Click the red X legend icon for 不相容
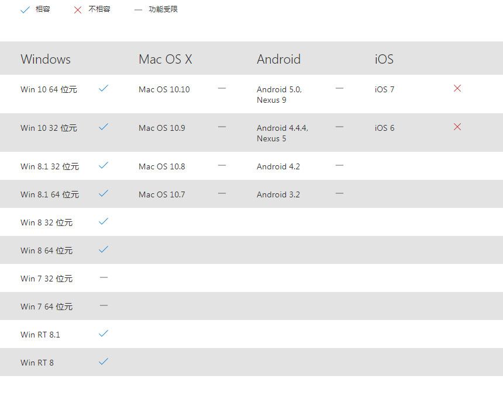 pyautogui.click(x=78, y=10)
